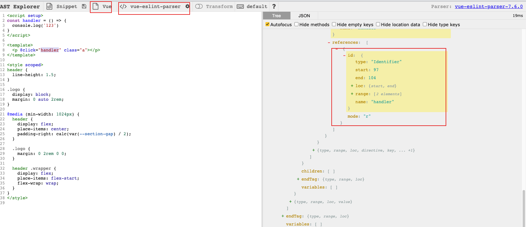Viewport: 526px width, 227px height.
Task: Enable Hide methods checkbox
Action: (x=296, y=24)
